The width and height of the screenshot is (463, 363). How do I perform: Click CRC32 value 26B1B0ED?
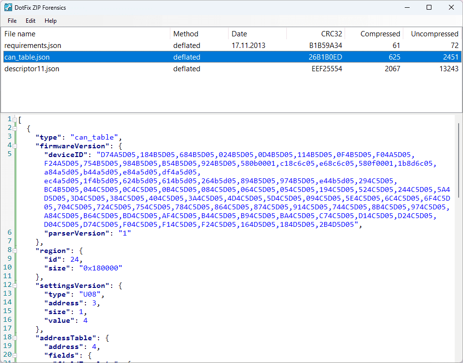325,57
